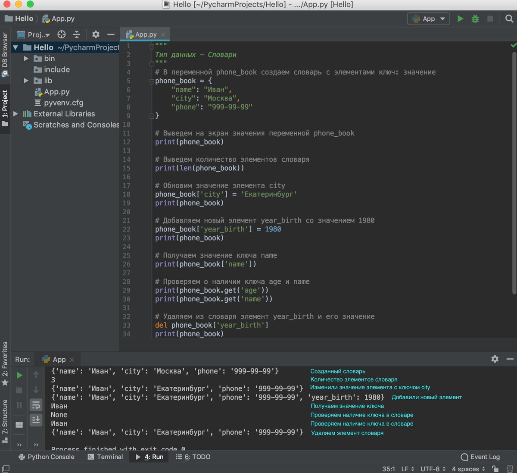Click the editor vertical scrollbar
Screen dimensions: 517x473
click(514, 172)
